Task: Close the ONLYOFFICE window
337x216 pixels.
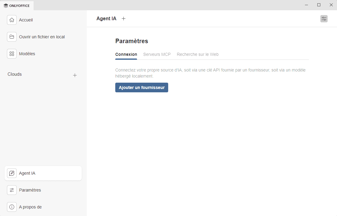Action: pos(331,5)
